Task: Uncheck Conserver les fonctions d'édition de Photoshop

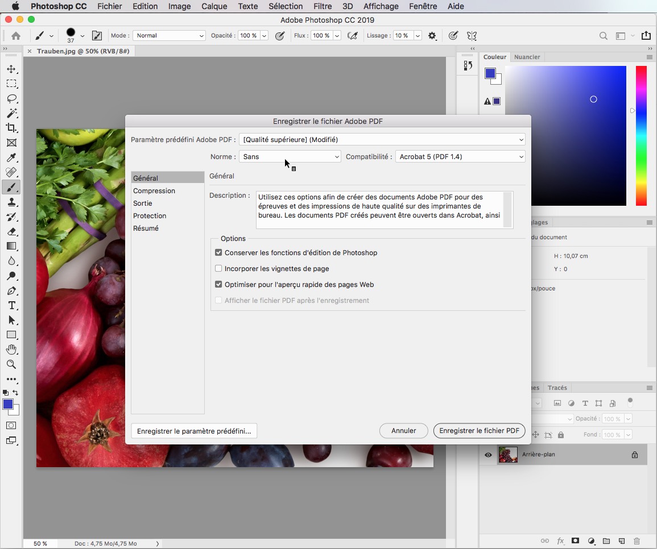Action: (x=218, y=252)
